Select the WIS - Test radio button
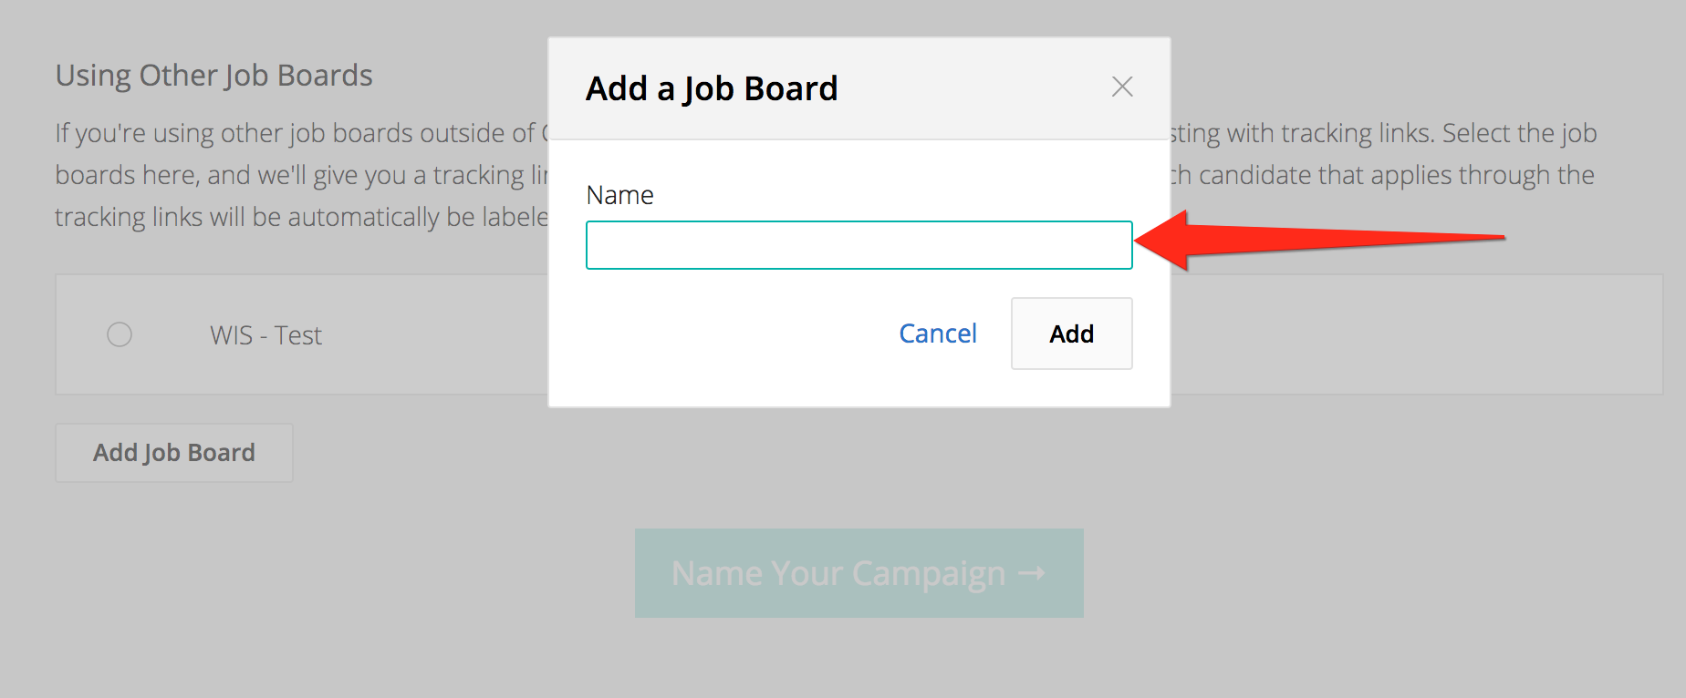This screenshot has height=698, width=1686. pyautogui.click(x=120, y=334)
